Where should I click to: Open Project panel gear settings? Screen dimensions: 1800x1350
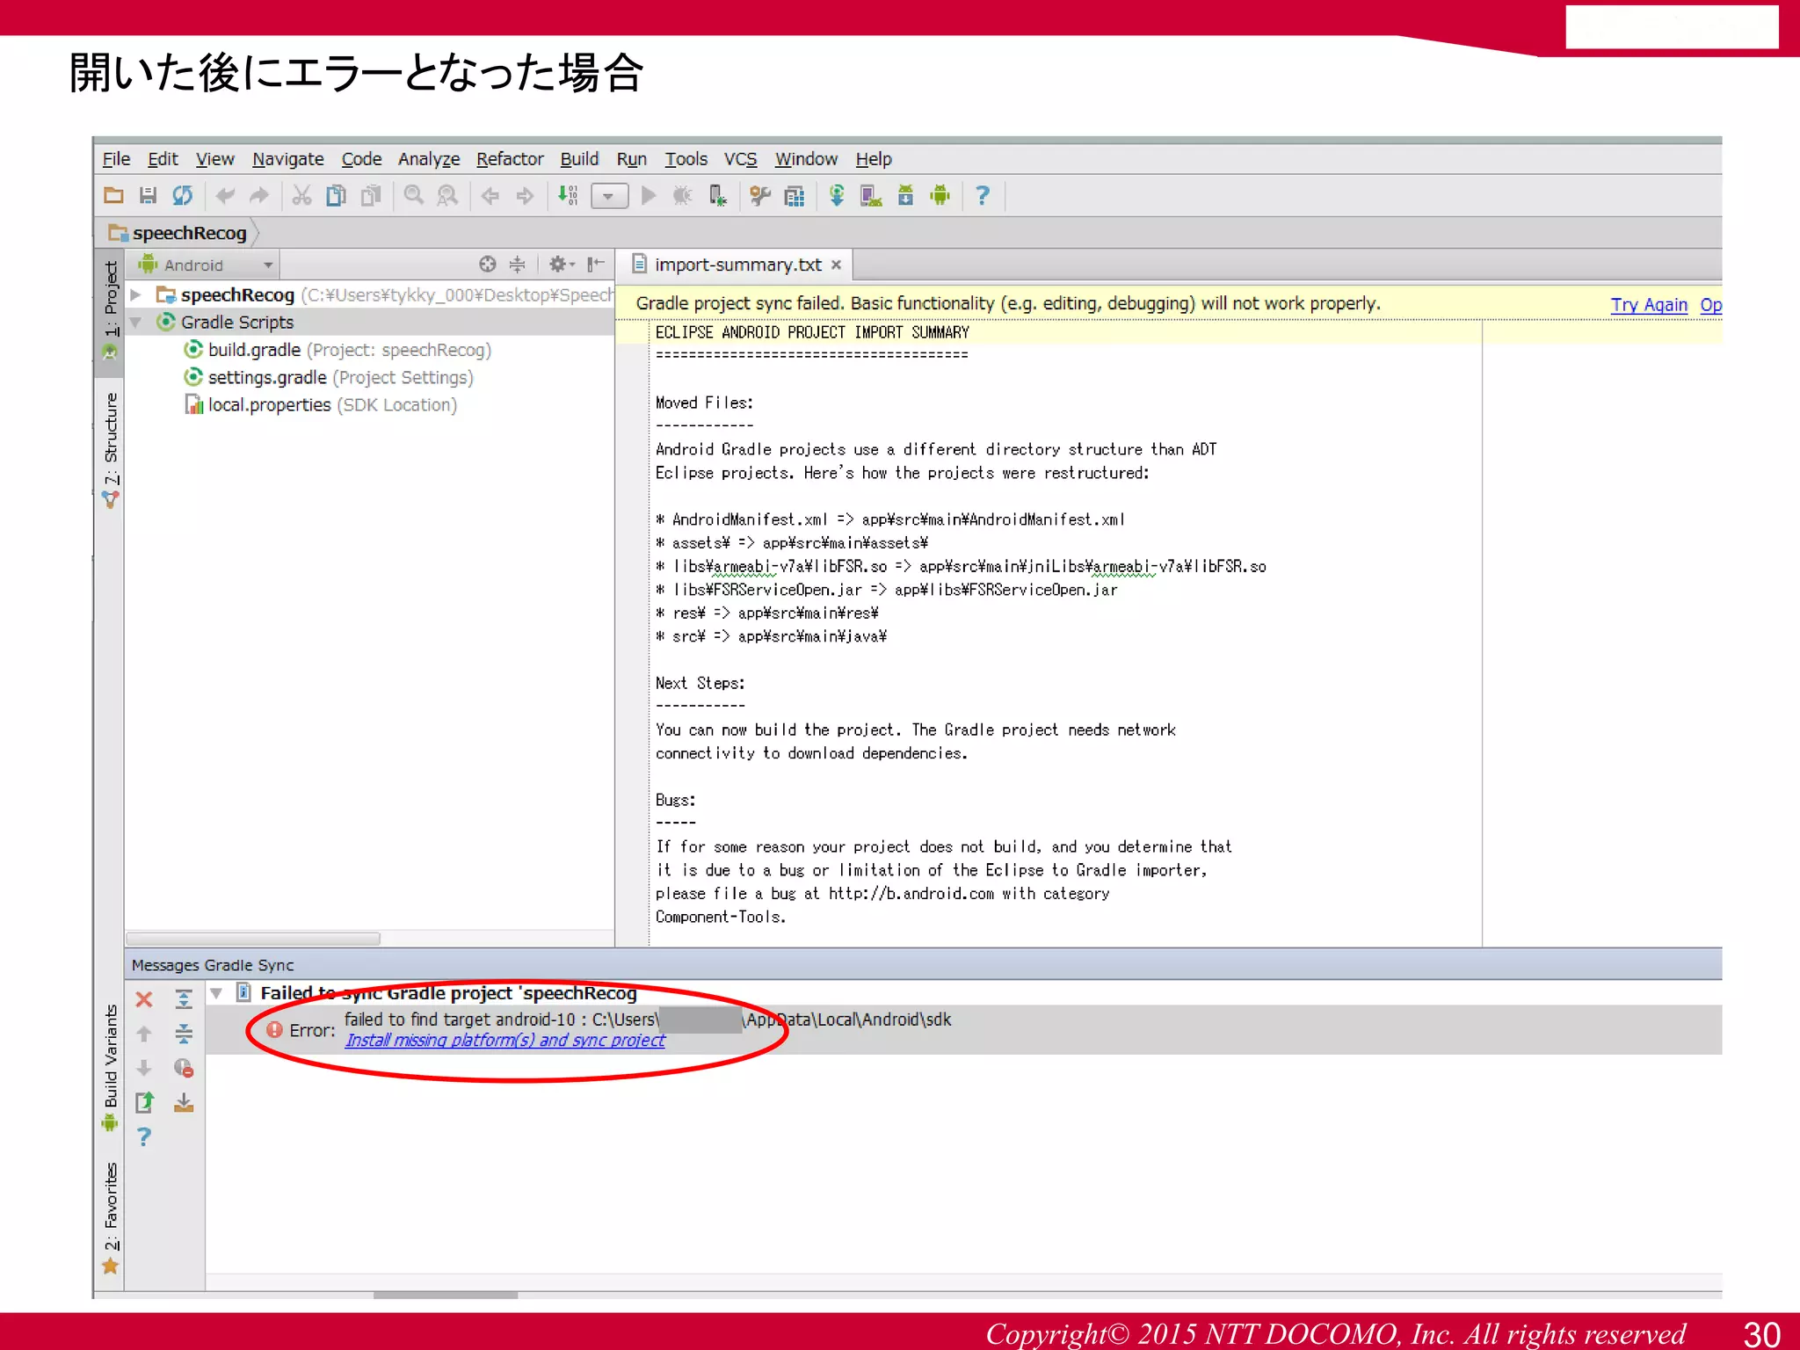[562, 264]
